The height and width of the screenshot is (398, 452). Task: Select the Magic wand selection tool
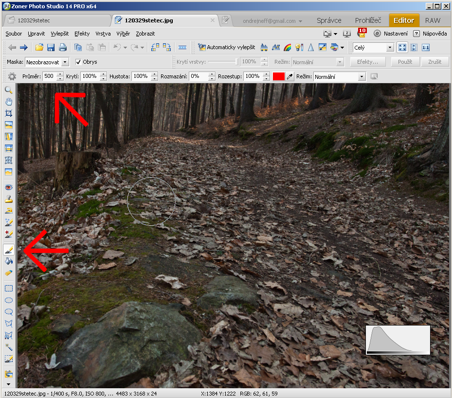pos(8,347)
